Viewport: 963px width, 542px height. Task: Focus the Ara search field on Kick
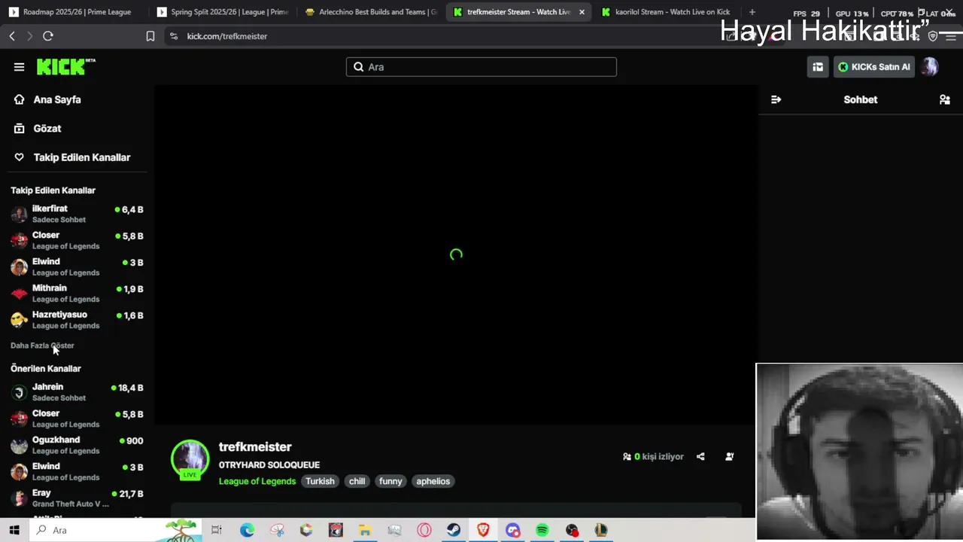481,67
